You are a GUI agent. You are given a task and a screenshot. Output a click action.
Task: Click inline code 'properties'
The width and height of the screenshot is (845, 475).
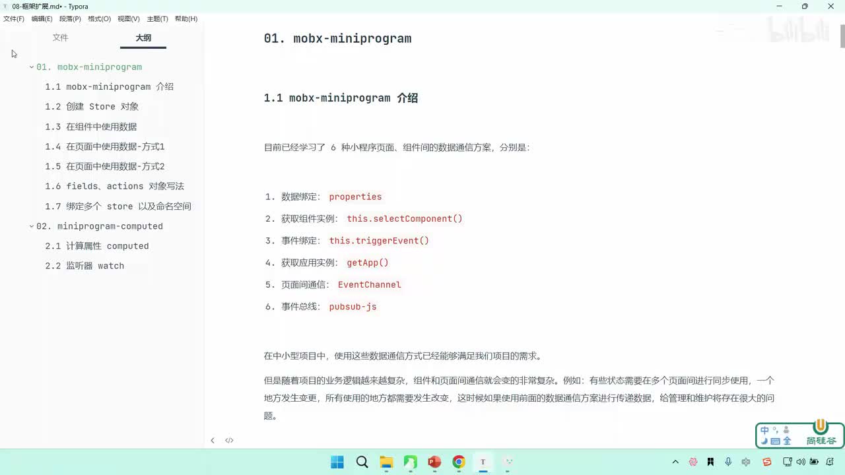point(355,197)
